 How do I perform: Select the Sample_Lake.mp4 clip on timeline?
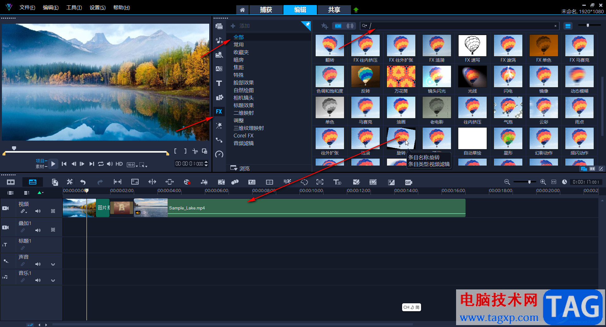[300, 208]
